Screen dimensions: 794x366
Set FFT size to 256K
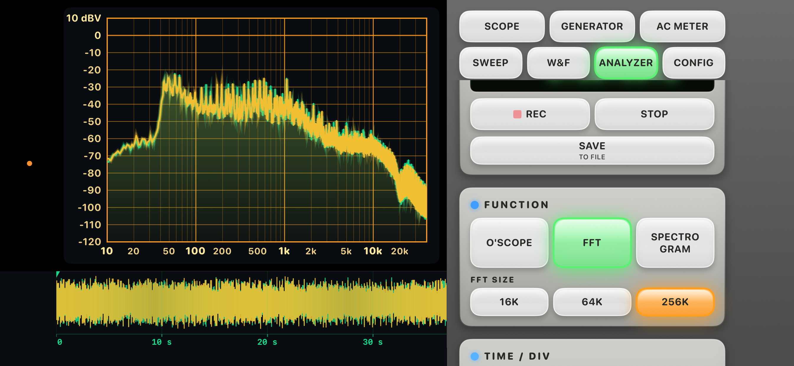[x=675, y=302]
